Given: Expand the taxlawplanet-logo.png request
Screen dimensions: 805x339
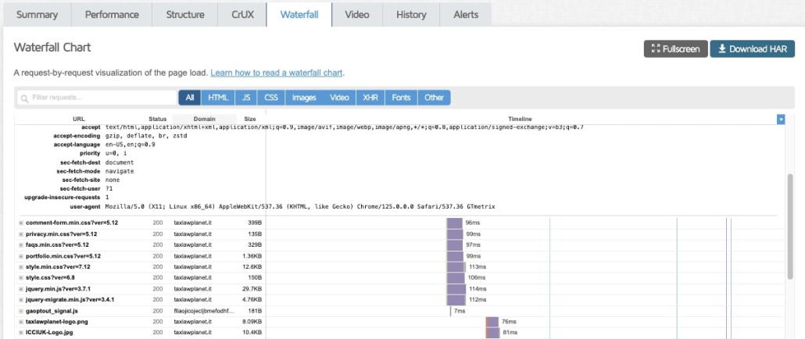Looking at the screenshot, I should point(21,322).
